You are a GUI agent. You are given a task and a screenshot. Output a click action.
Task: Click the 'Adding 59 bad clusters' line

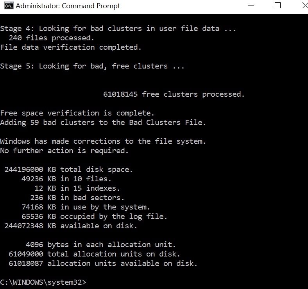click(103, 123)
